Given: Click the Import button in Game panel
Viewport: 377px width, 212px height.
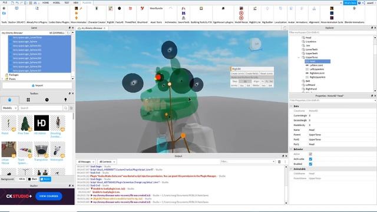Looking at the screenshot, I should pos(37,85).
